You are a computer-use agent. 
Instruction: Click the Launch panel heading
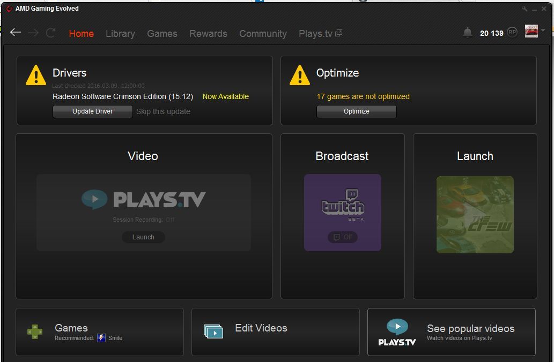point(475,156)
